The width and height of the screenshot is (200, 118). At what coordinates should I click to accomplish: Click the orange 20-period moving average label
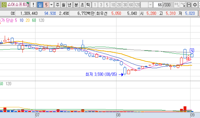point(28,20)
